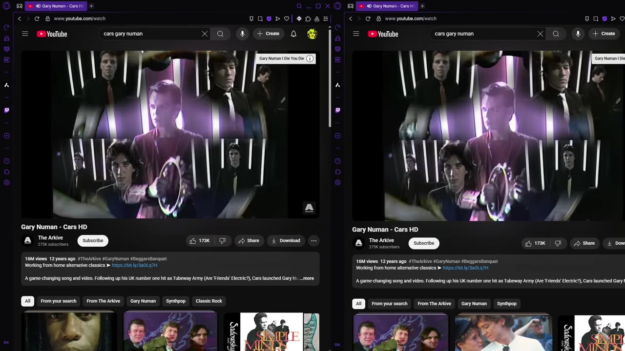This screenshot has height=351, width=625.
Task: Reload page in left window
Action: [37, 19]
